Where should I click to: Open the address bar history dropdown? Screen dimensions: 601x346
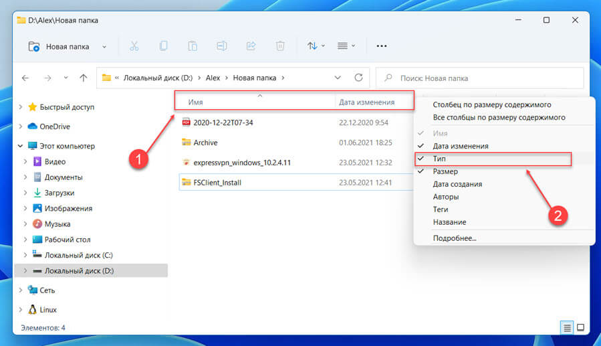(x=338, y=78)
